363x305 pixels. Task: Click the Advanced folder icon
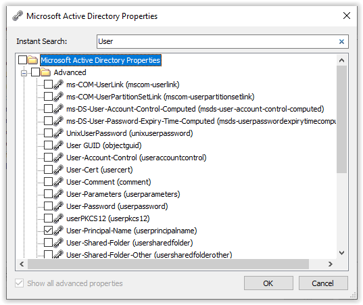[x=45, y=72]
